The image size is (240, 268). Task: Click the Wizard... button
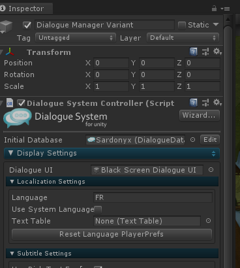tap(200, 115)
